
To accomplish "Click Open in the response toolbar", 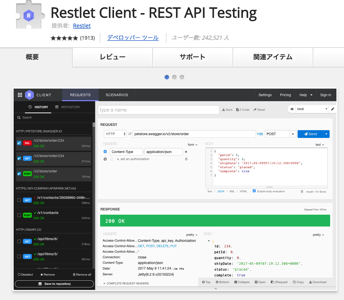I will point(260,282).
